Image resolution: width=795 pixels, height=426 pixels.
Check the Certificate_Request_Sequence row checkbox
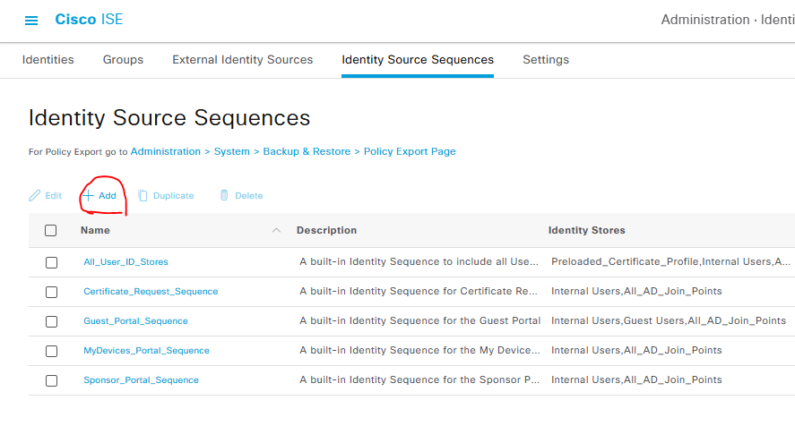click(51, 292)
